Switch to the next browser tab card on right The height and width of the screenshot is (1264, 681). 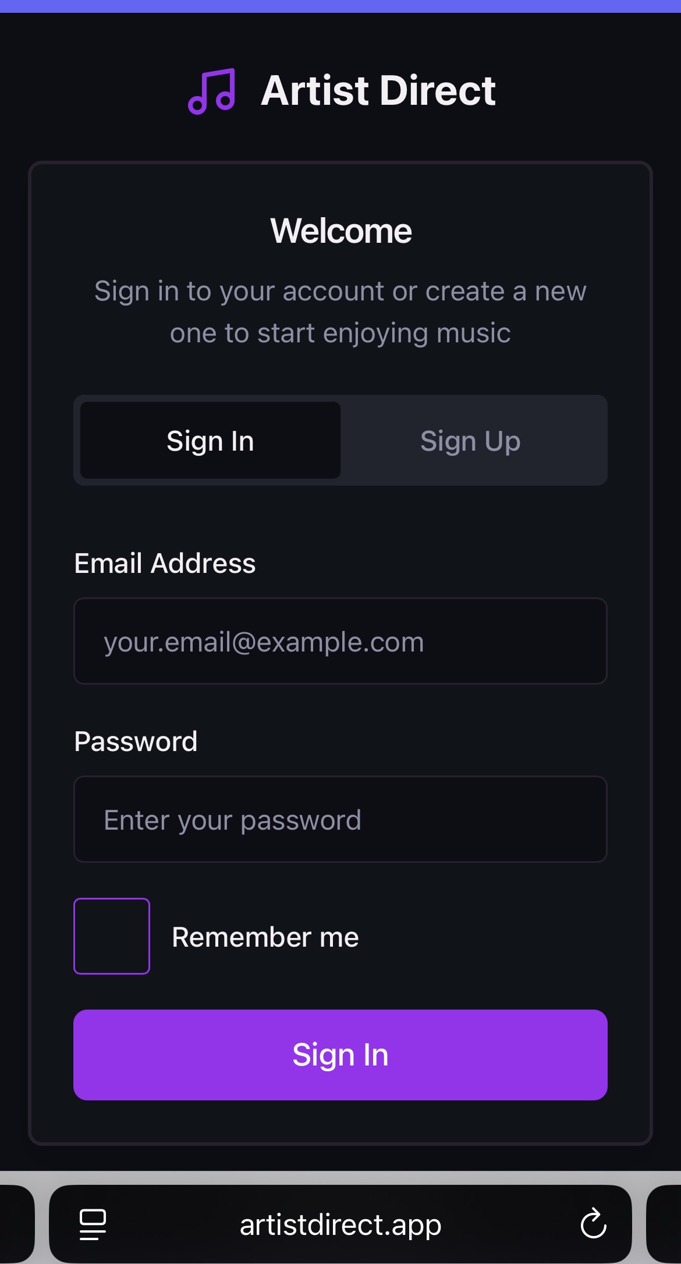click(665, 1223)
